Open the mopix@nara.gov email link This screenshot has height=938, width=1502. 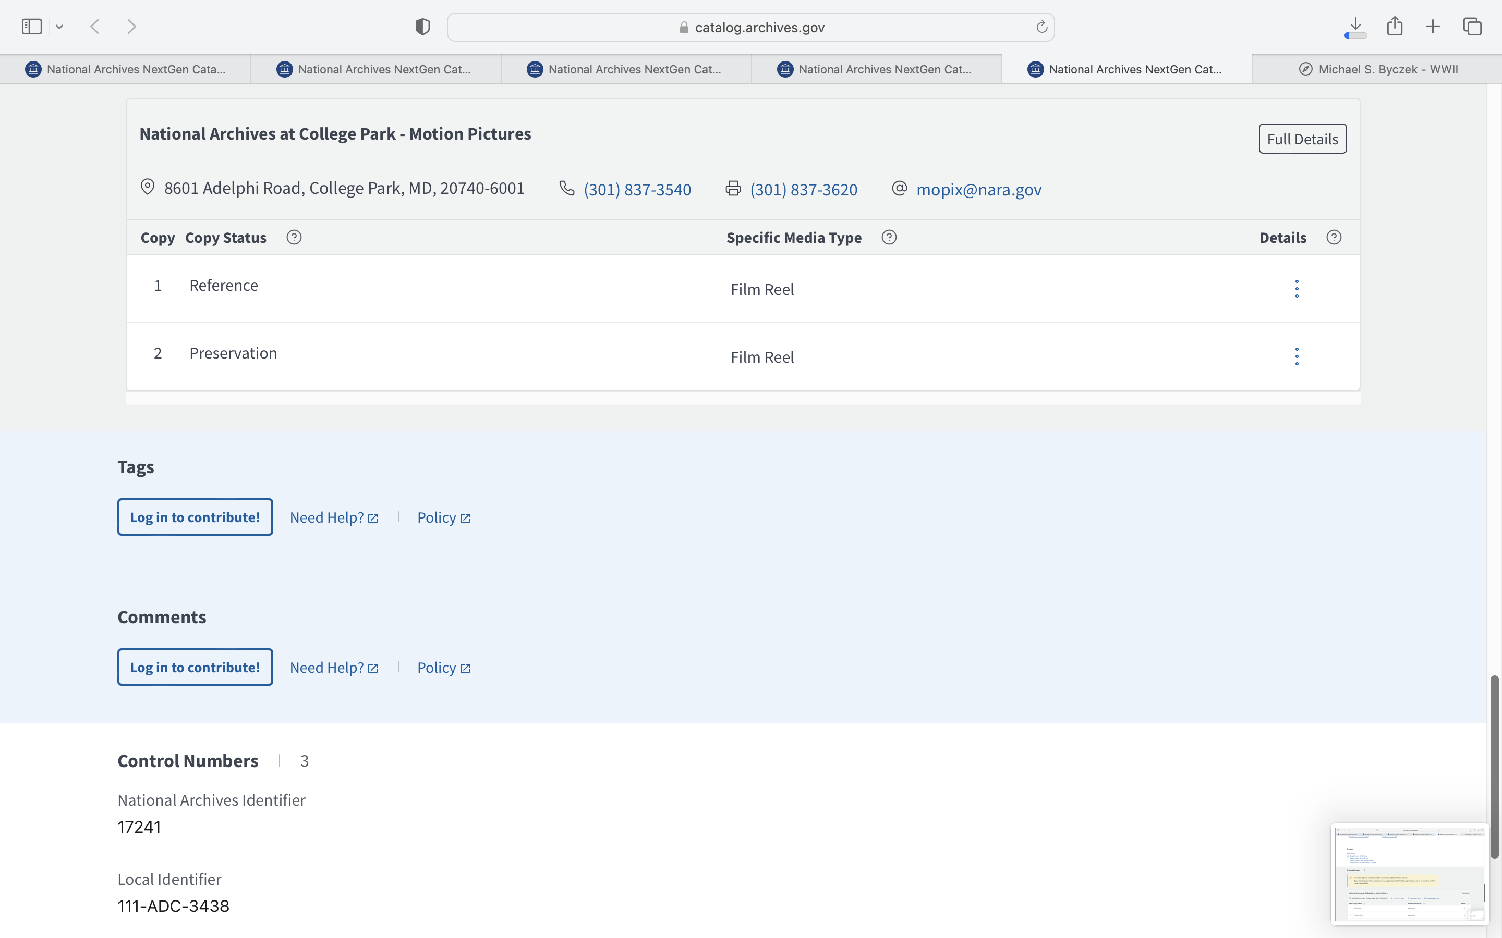coord(978,189)
